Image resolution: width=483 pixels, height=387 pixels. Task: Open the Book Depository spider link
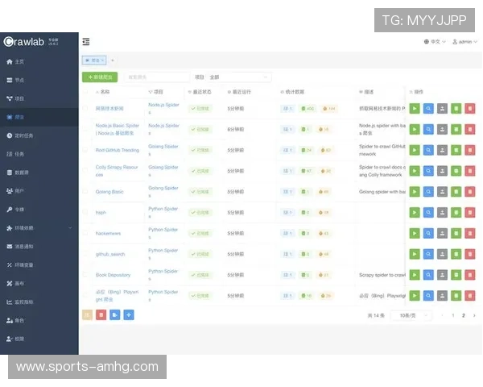tap(113, 275)
